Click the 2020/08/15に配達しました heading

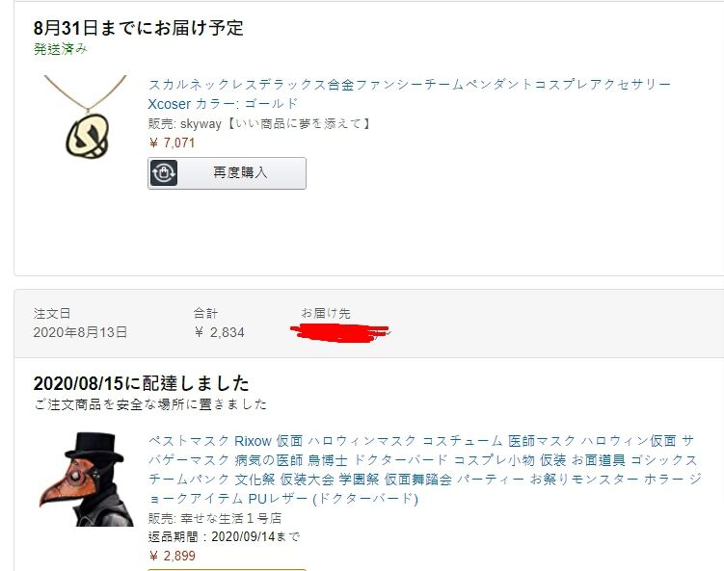pos(142,383)
